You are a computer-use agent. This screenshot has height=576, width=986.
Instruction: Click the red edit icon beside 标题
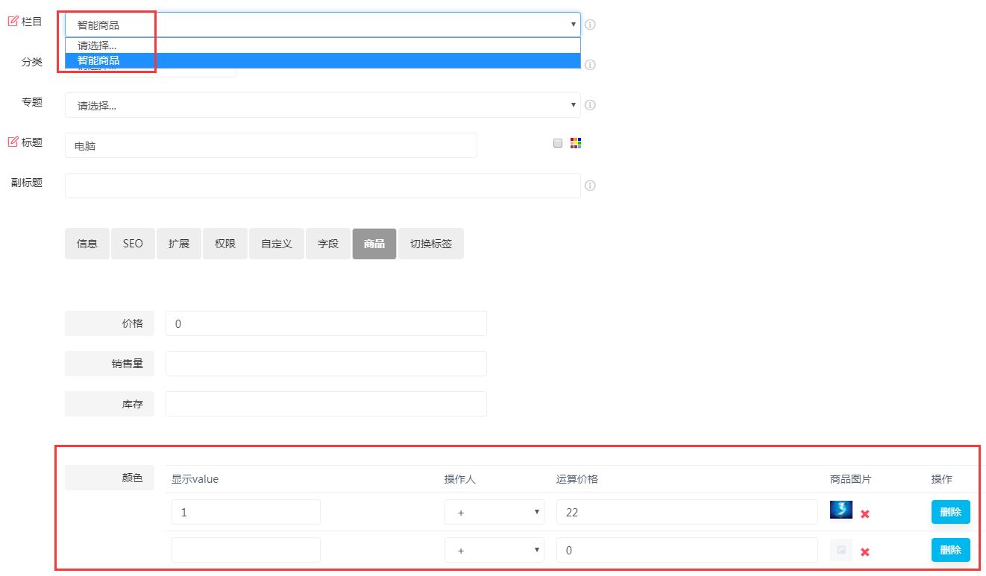point(13,142)
